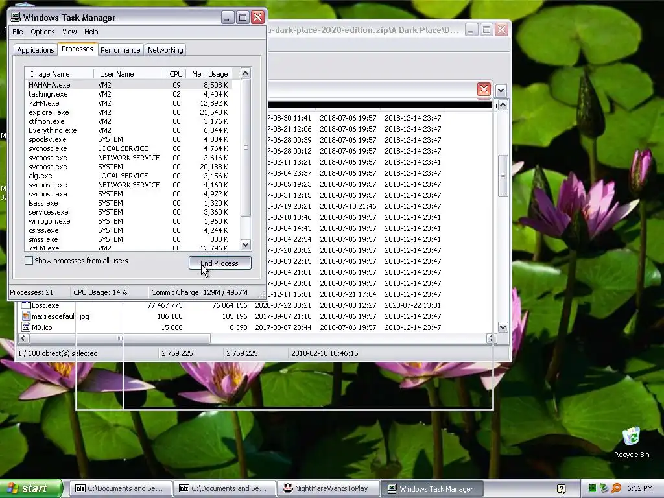Viewport: 664px width, 498px height.
Task: Open Task Manager View menu
Action: (x=69, y=32)
